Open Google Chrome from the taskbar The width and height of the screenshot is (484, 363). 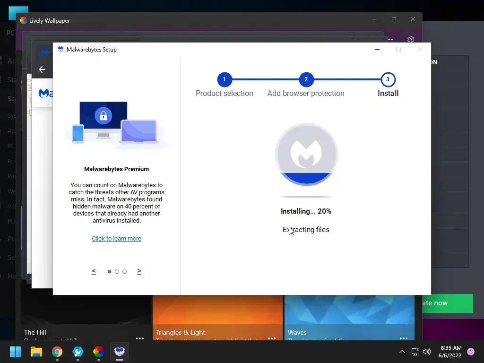(x=57, y=352)
